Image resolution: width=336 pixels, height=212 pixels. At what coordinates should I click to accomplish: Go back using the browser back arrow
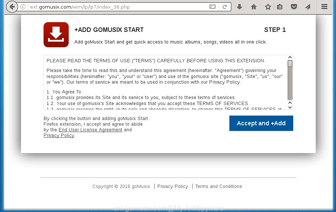12,7
